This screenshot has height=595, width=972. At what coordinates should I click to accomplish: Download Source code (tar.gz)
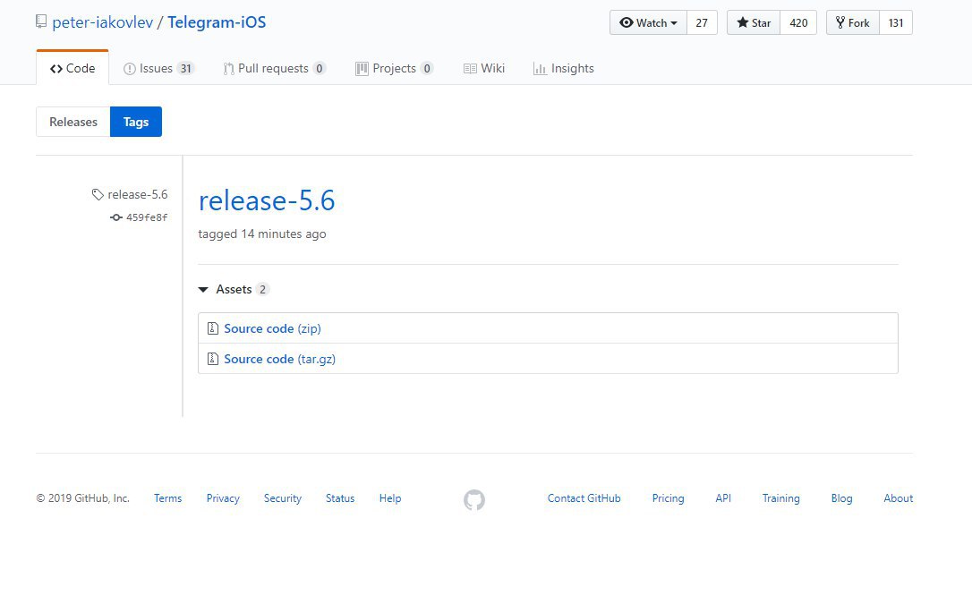[279, 359]
